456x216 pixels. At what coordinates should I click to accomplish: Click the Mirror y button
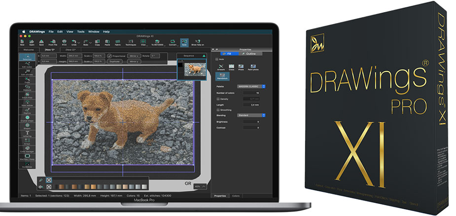click(x=134, y=62)
